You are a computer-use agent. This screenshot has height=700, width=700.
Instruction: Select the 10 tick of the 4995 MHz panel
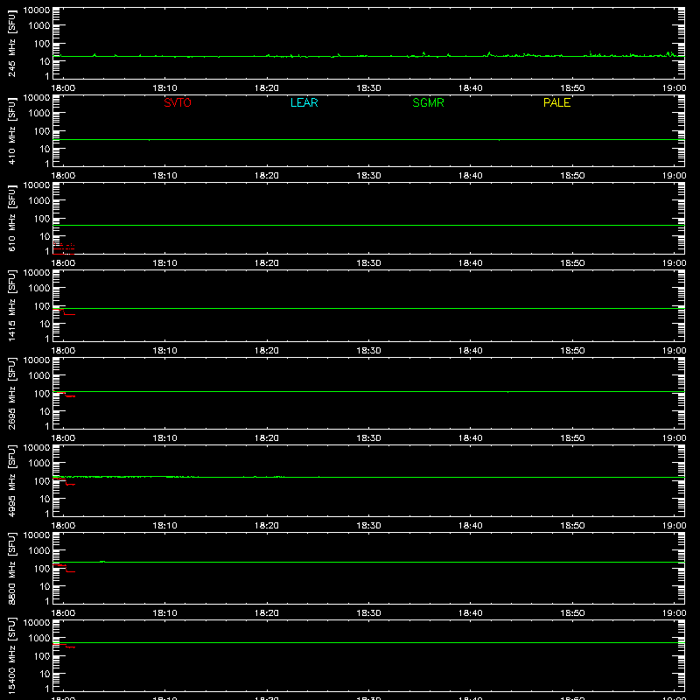tap(45, 499)
